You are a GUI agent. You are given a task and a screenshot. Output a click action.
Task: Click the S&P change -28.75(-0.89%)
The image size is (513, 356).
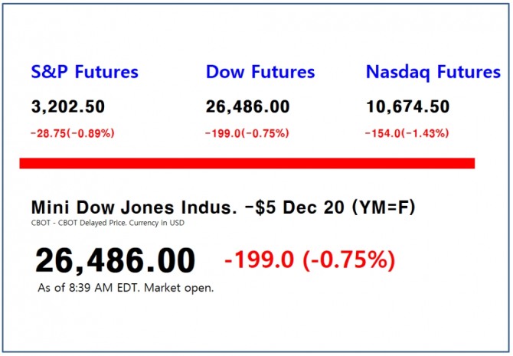point(73,133)
